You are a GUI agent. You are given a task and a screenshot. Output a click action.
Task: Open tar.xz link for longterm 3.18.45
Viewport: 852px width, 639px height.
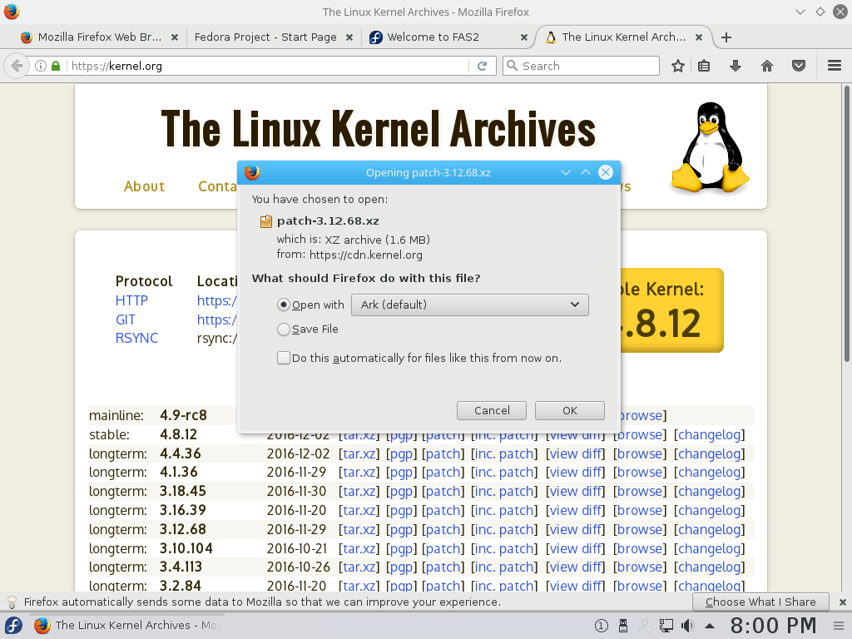coord(359,491)
